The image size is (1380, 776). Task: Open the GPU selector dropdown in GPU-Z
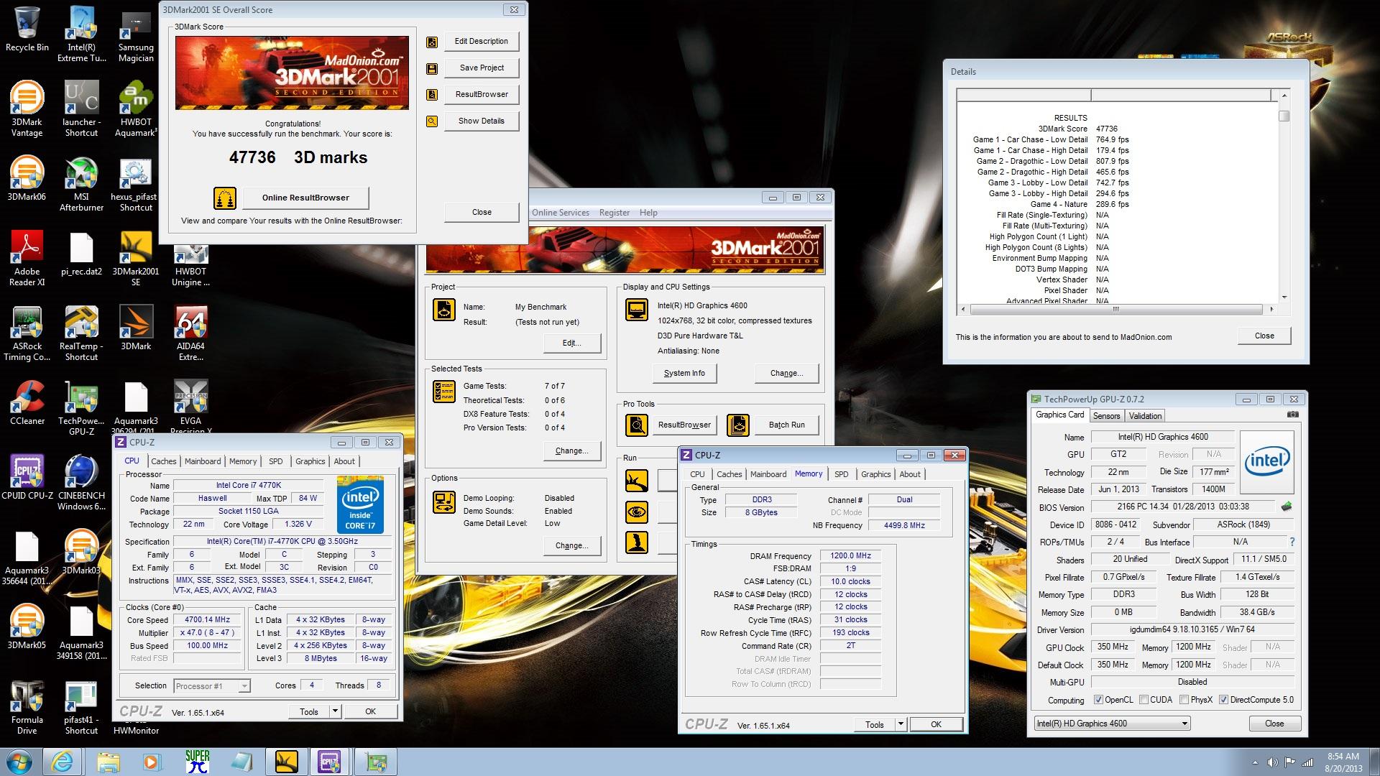click(x=1112, y=724)
